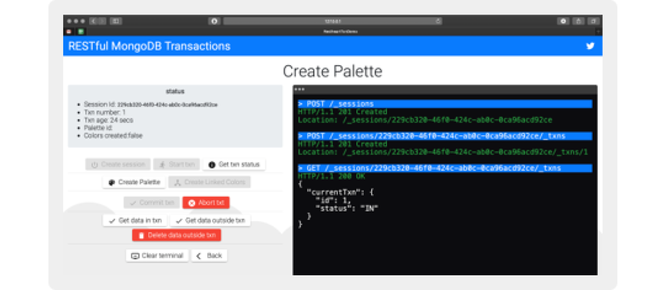Click the Start txn button
This screenshot has height=290, width=666.
176,164
